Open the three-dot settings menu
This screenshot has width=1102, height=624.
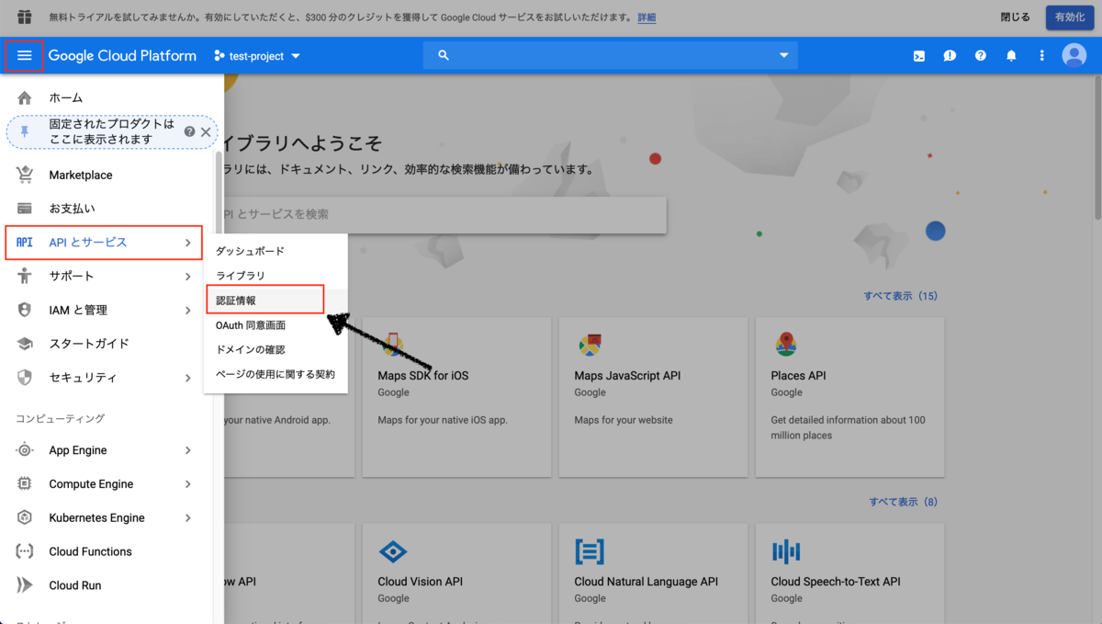[x=1042, y=56]
